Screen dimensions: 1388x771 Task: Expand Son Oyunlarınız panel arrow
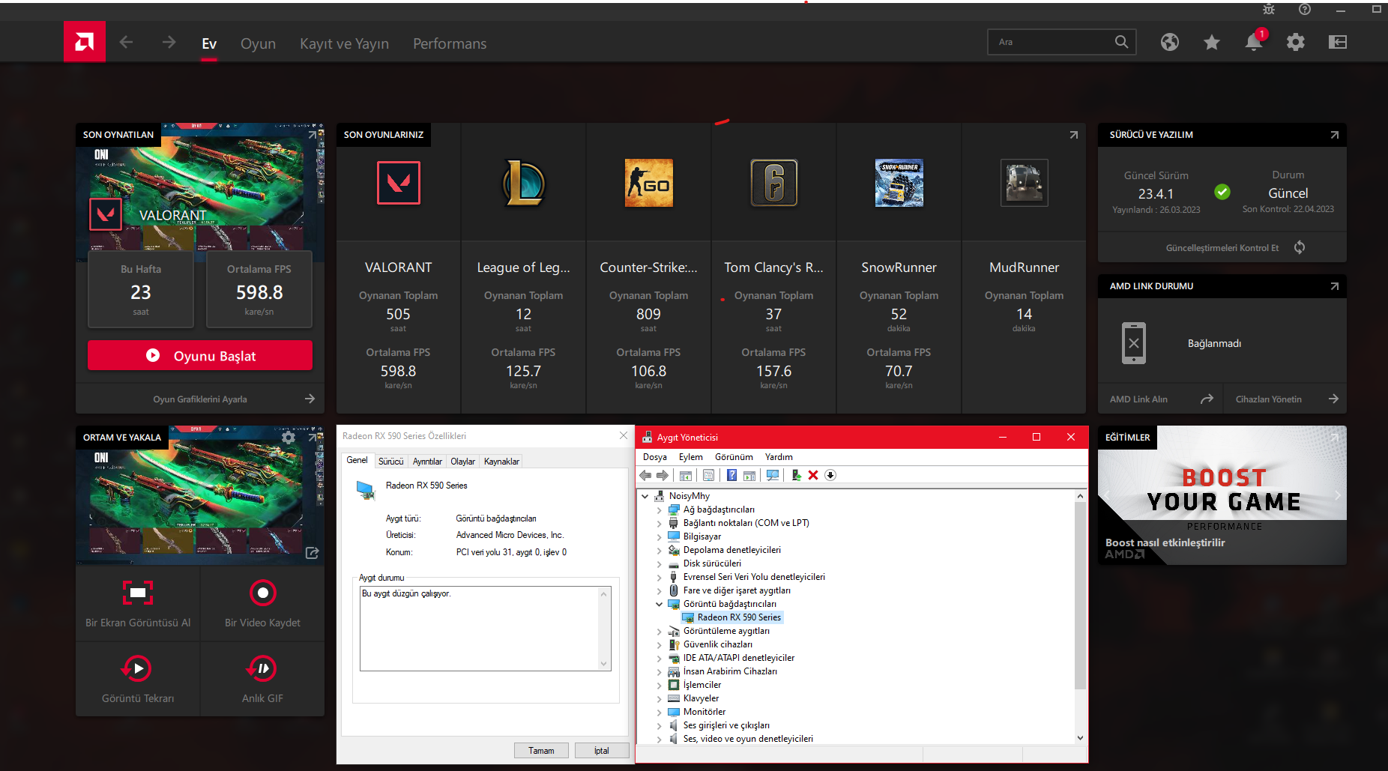[1073, 135]
